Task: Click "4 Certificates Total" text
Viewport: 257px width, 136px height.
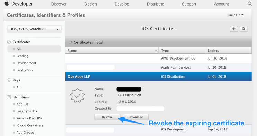Action: pos(86,42)
